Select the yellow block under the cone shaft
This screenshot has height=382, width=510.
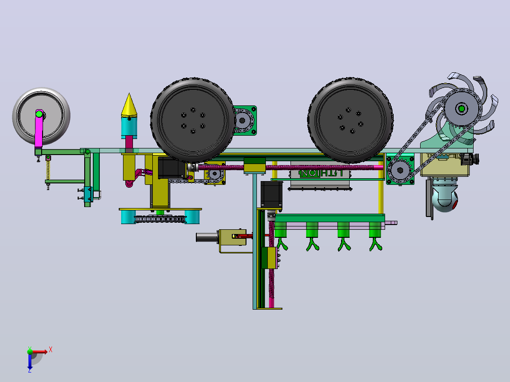(129, 167)
